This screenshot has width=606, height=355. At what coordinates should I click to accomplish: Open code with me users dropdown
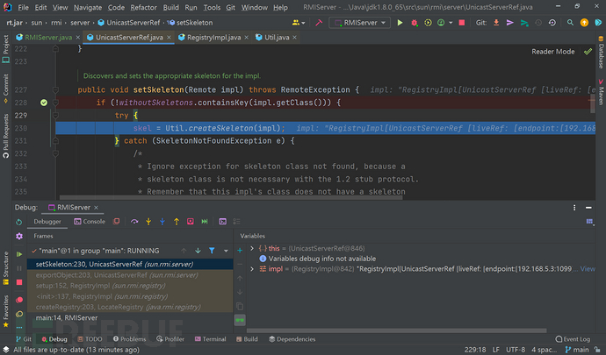pyautogui.click(x=299, y=23)
